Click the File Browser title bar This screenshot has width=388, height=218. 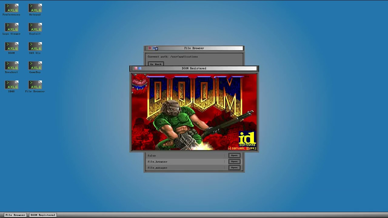tap(194, 48)
